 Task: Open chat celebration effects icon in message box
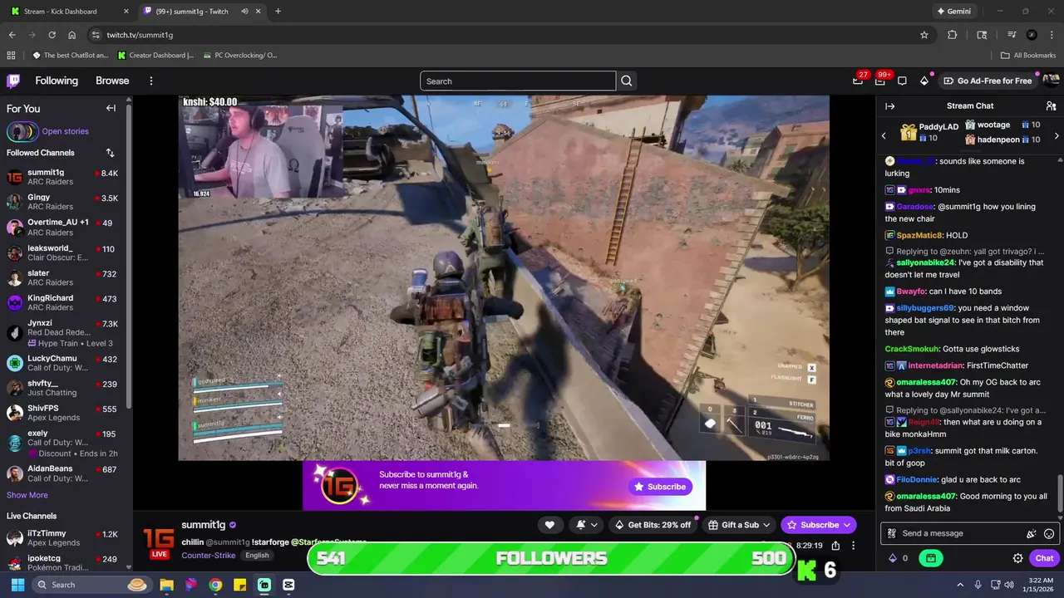pyautogui.click(x=1032, y=534)
